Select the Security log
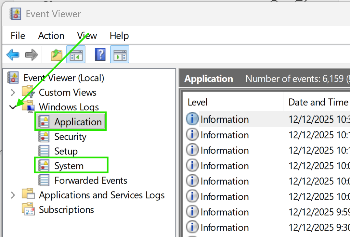The image size is (350, 237). coord(70,137)
